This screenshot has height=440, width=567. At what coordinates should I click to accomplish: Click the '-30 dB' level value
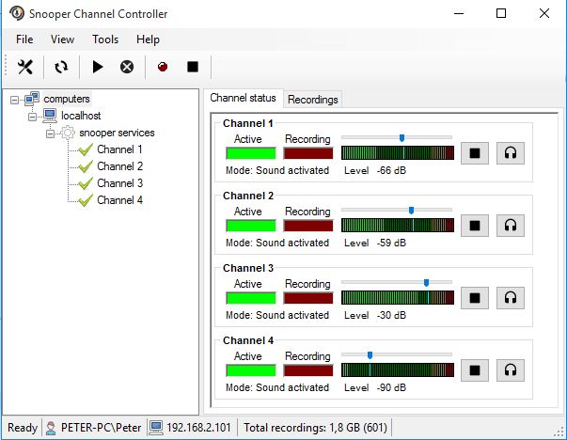(391, 315)
